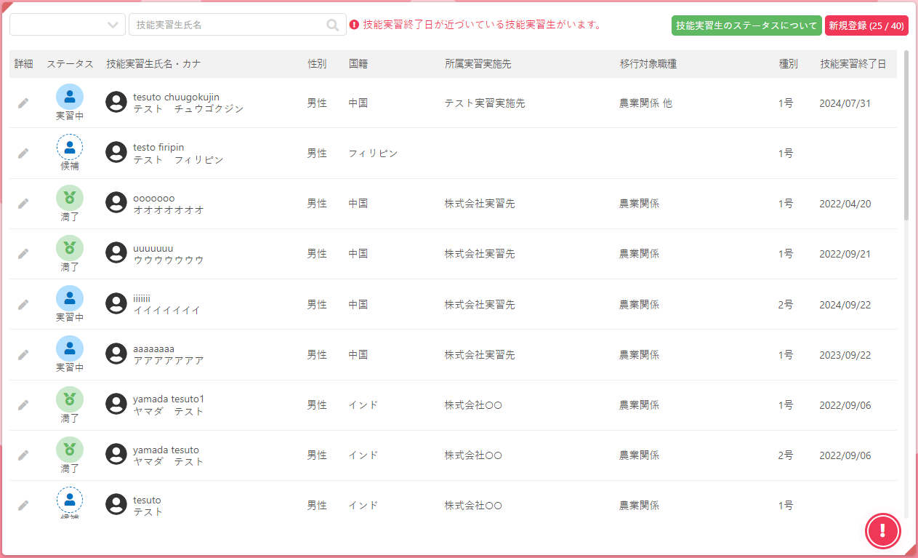Click the red exclamation alert floating button
918x558 pixels.
[x=882, y=530]
